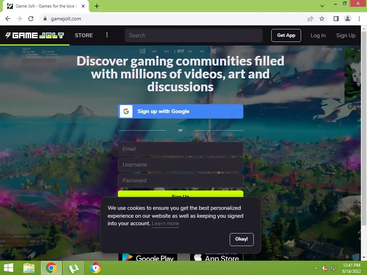Focus the Search box
Screen dimensions: 367x275
click(x=194, y=35)
